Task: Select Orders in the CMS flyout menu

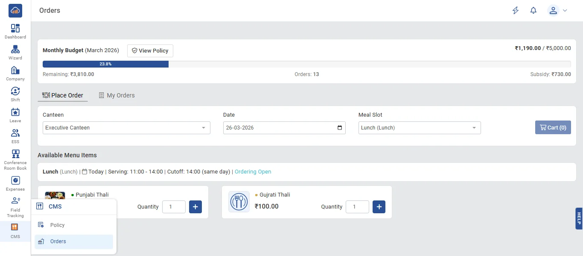Action: point(74,241)
